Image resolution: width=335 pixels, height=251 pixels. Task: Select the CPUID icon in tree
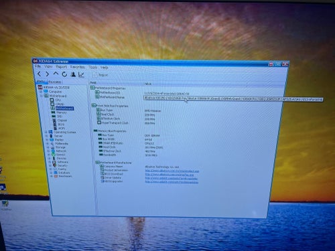[52, 104]
